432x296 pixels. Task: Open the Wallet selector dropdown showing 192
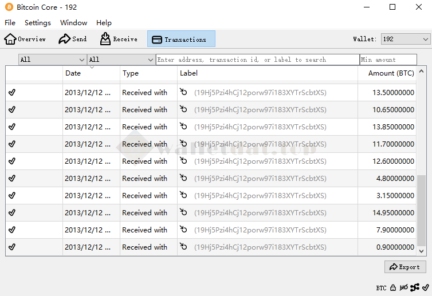(406, 39)
